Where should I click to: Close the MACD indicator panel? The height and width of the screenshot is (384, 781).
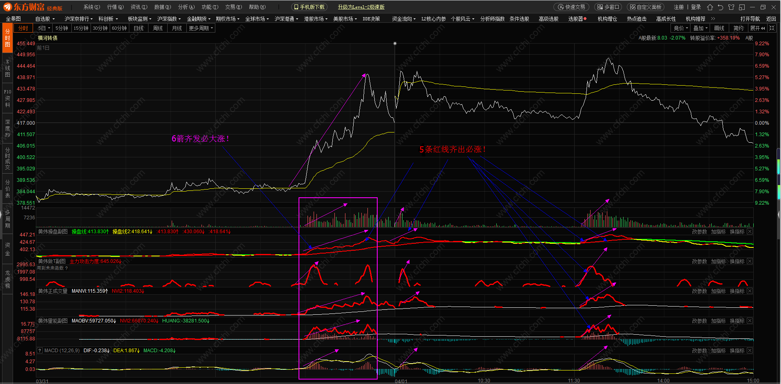click(x=750, y=351)
